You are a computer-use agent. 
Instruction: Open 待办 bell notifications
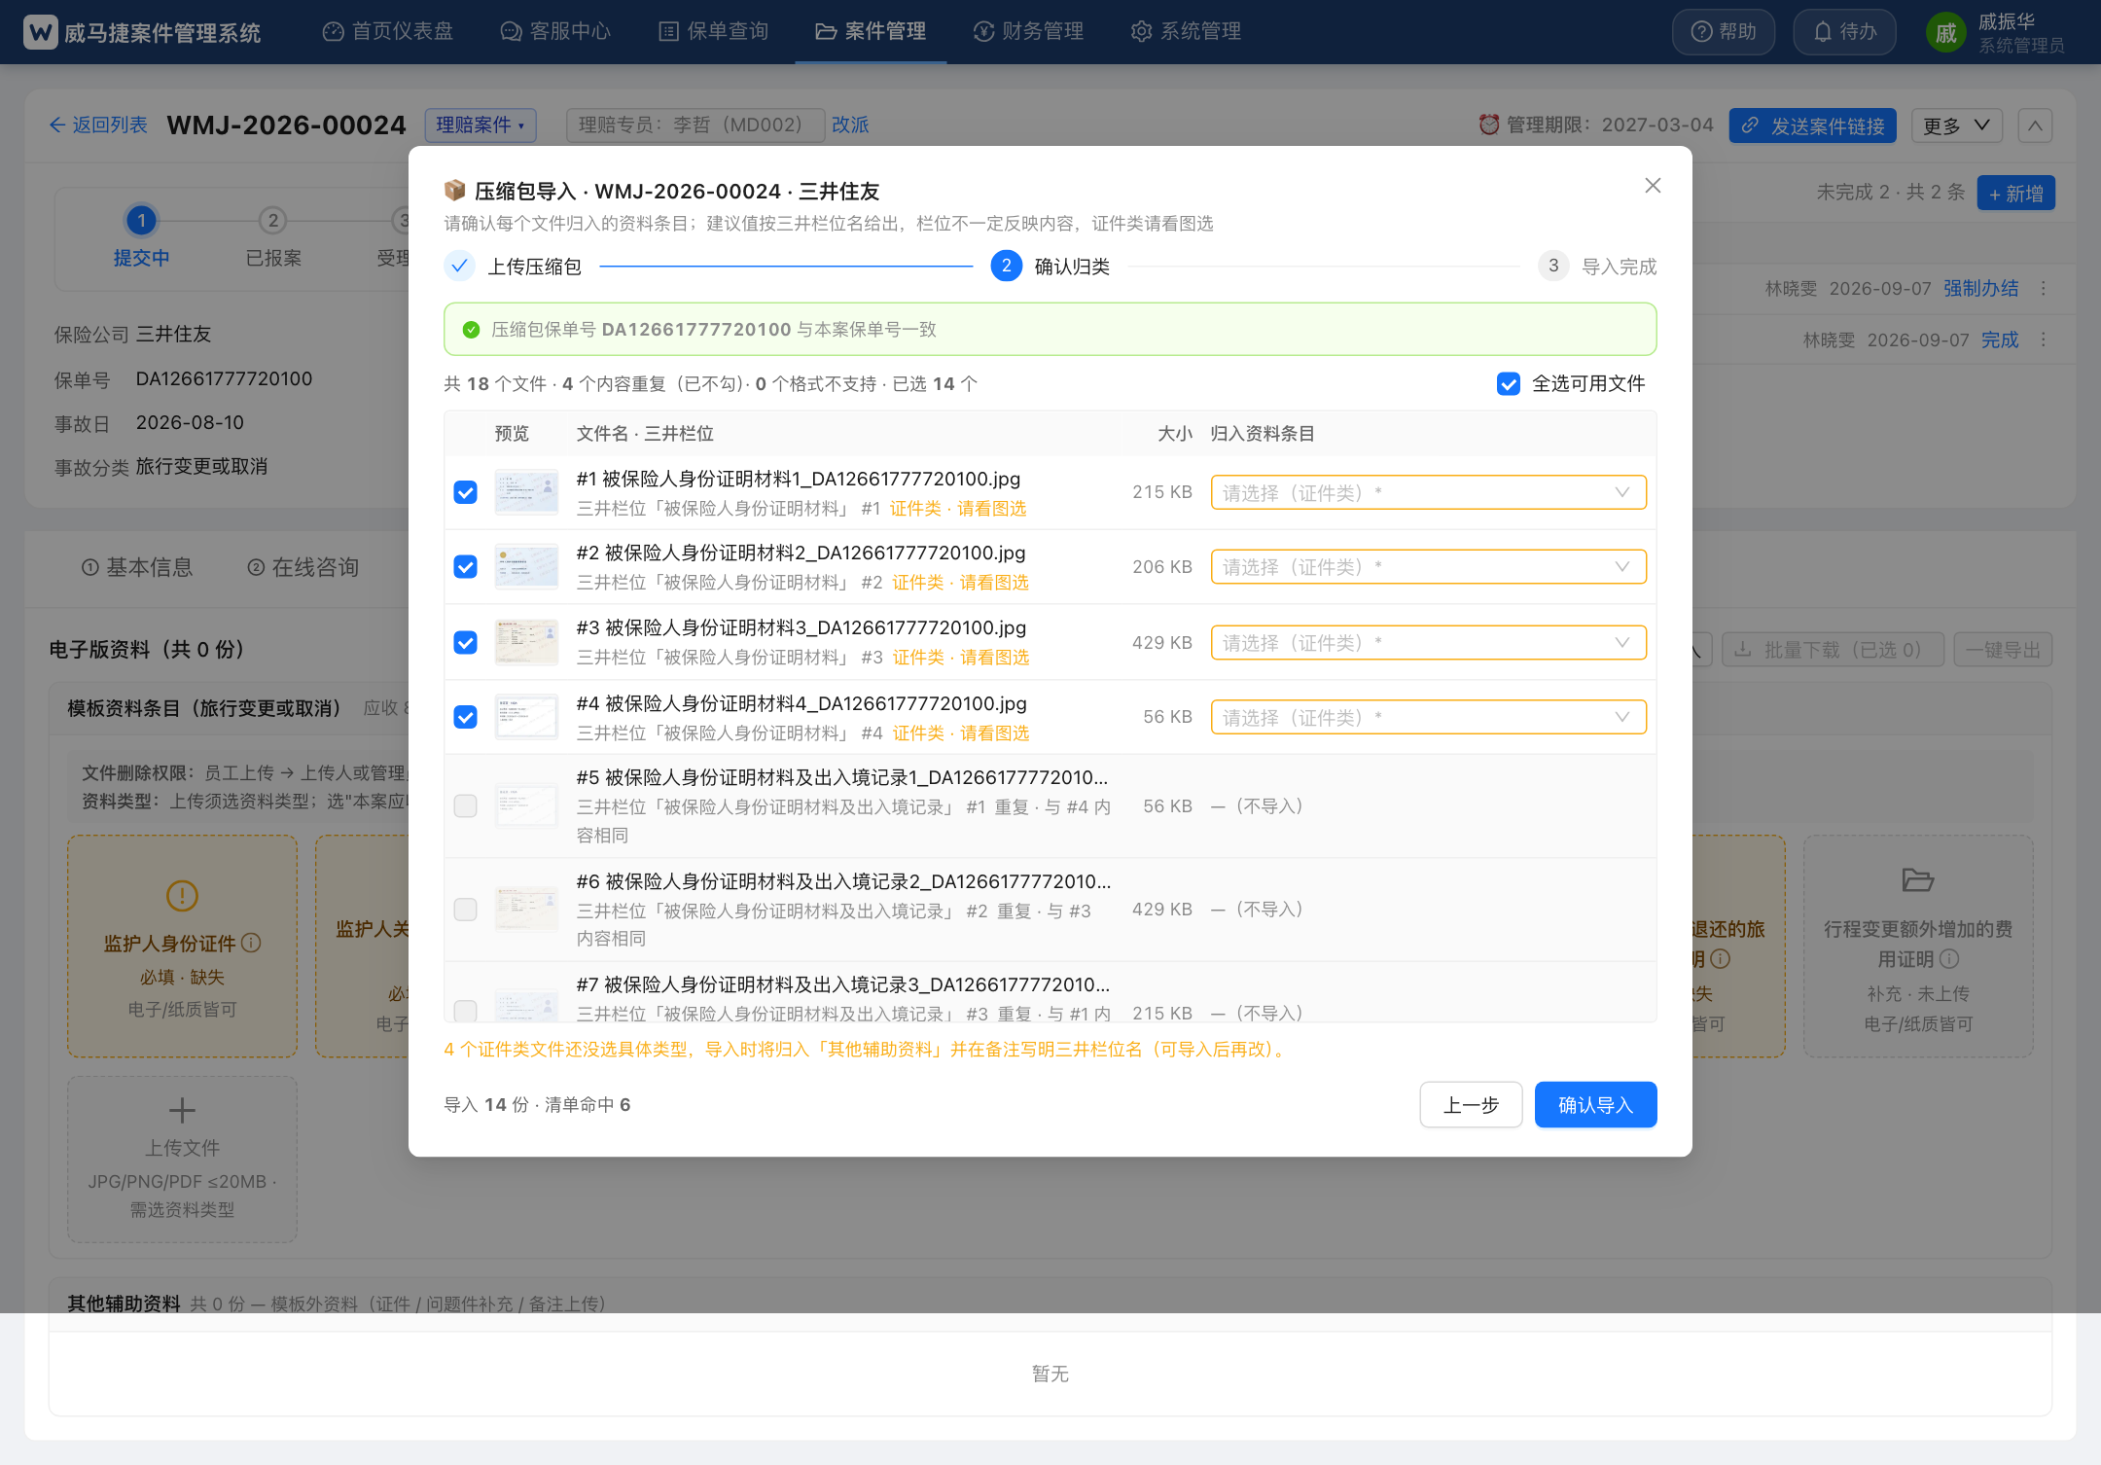[x=1844, y=32]
